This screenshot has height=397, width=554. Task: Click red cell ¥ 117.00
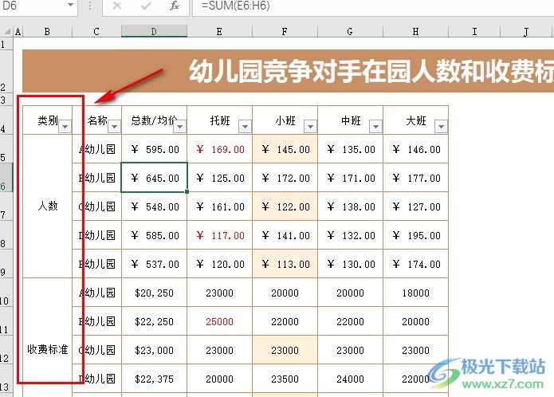(219, 235)
